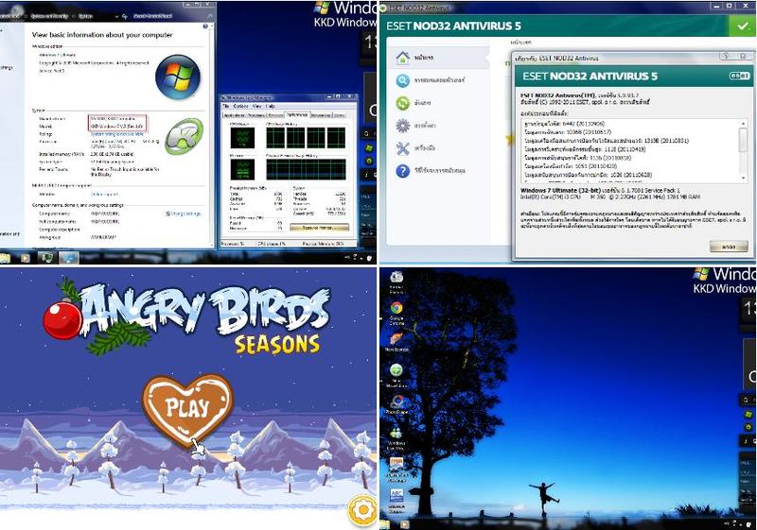This screenshot has height=530, width=757.
Task: Click the Memory gauge in Task Manager
Action: [x=242, y=170]
